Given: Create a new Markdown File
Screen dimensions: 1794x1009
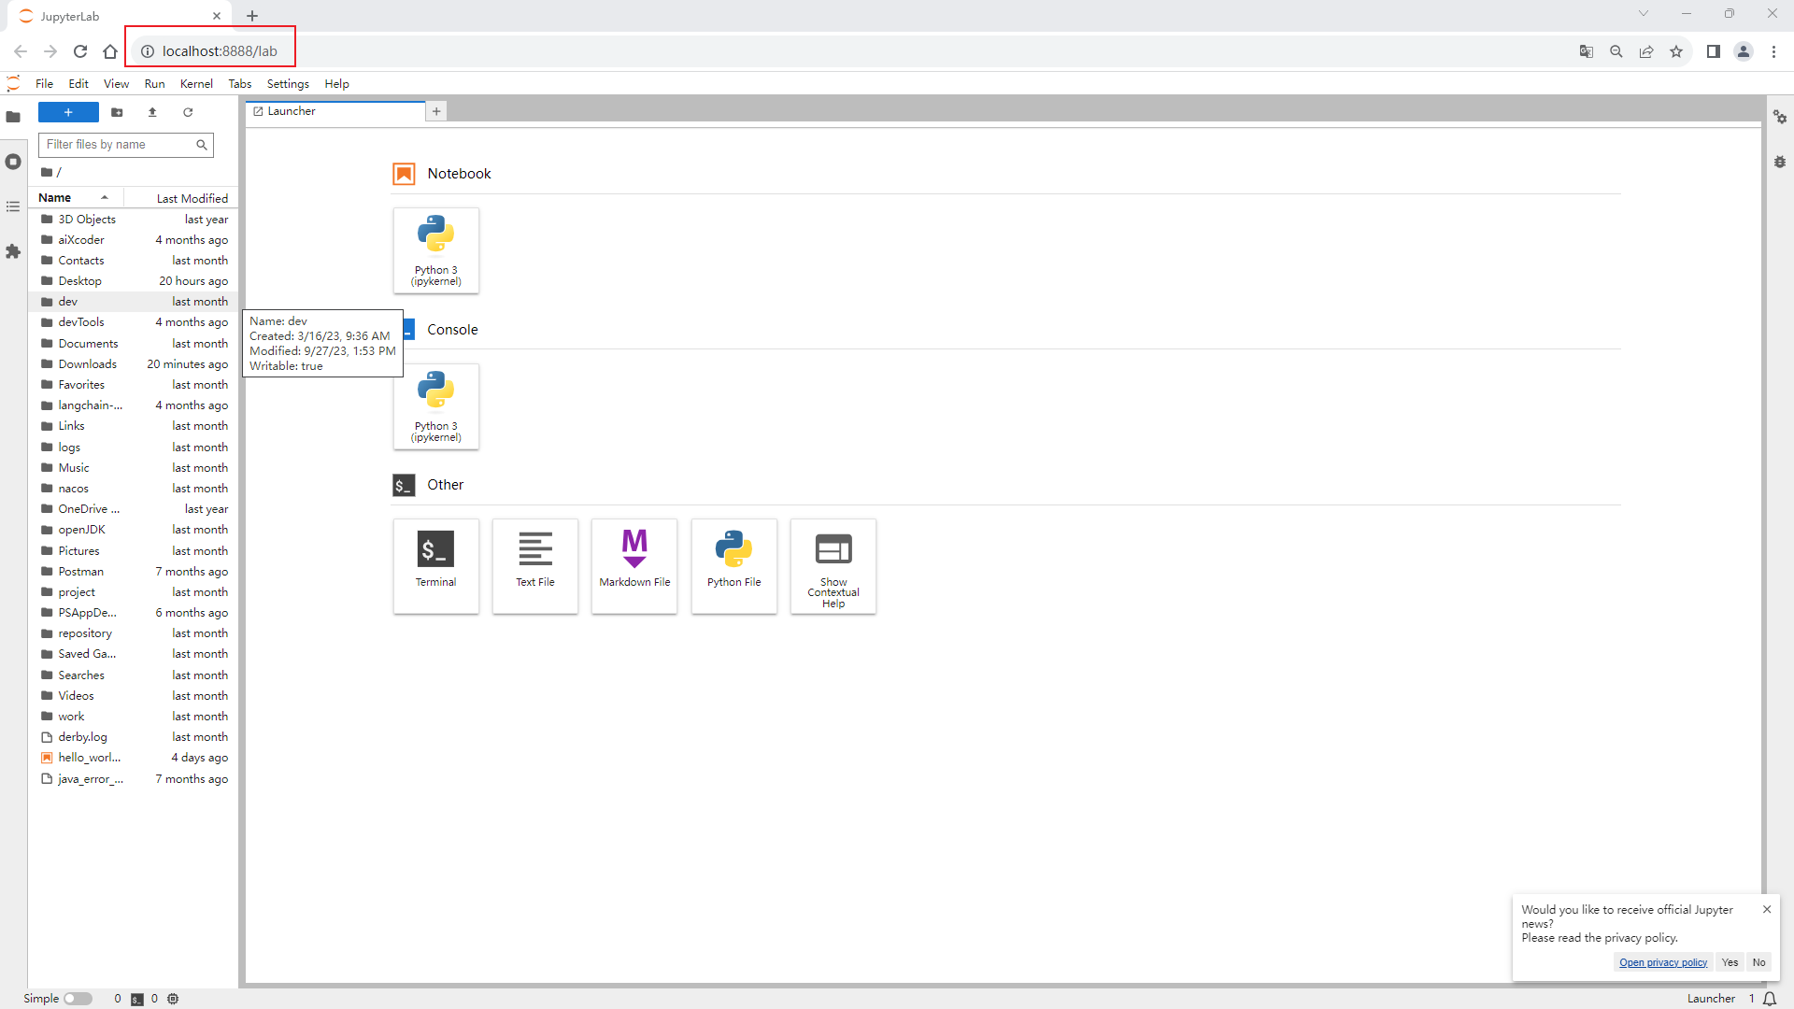Looking at the screenshot, I should [x=634, y=565].
